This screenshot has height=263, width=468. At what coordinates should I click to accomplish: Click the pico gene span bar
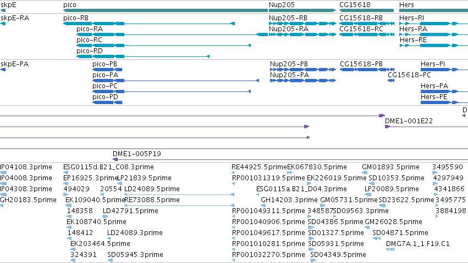[166, 10]
